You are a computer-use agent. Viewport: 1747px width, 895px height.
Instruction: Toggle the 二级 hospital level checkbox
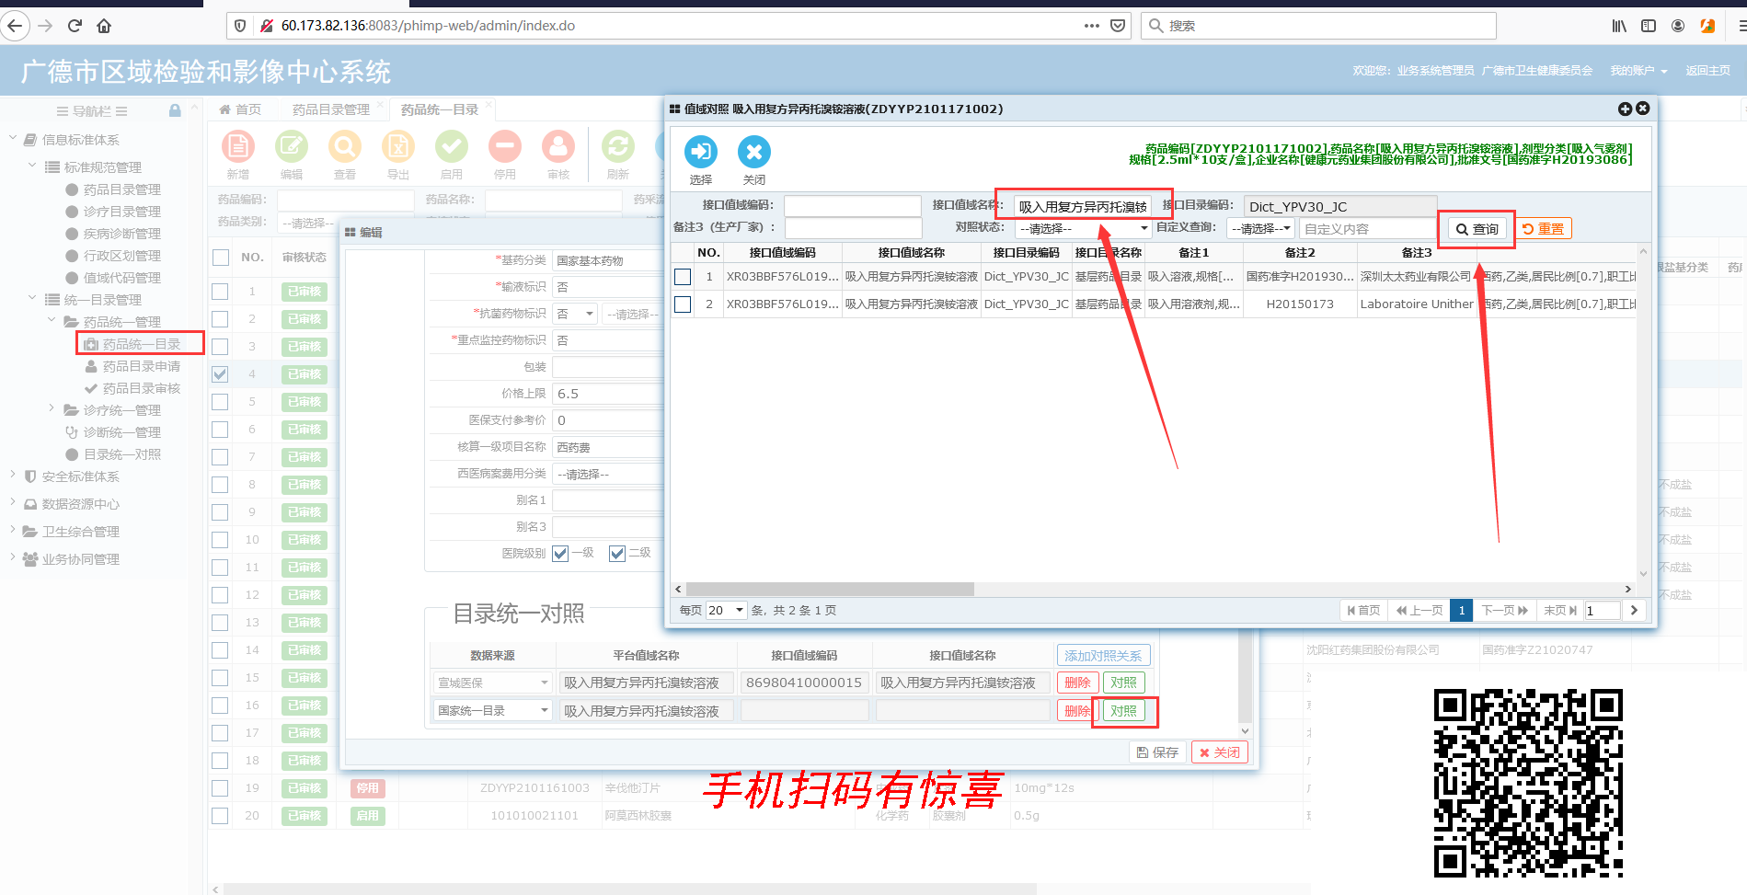(x=617, y=554)
